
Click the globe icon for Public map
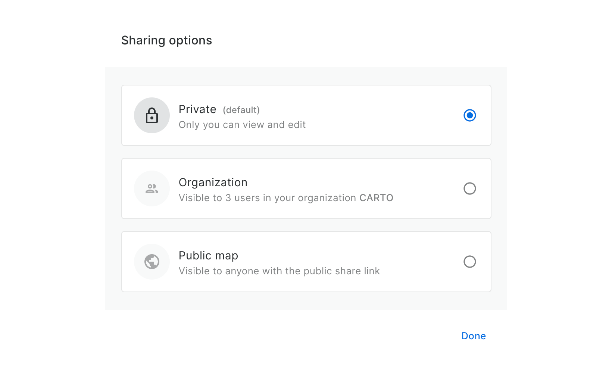152,262
